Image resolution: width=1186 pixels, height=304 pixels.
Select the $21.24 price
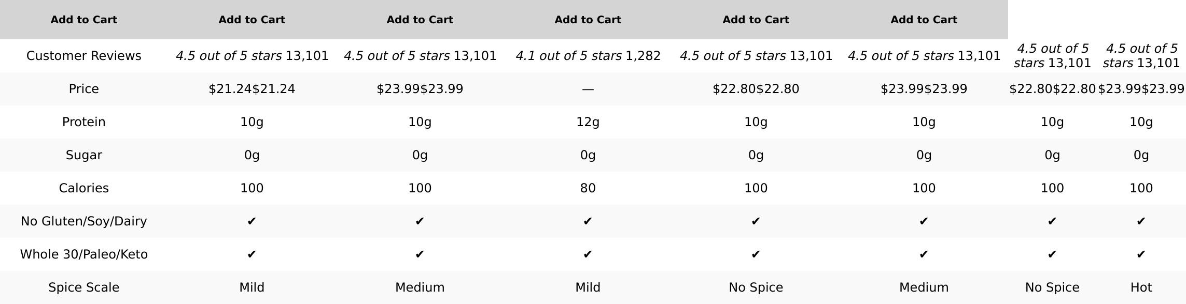coord(252,89)
